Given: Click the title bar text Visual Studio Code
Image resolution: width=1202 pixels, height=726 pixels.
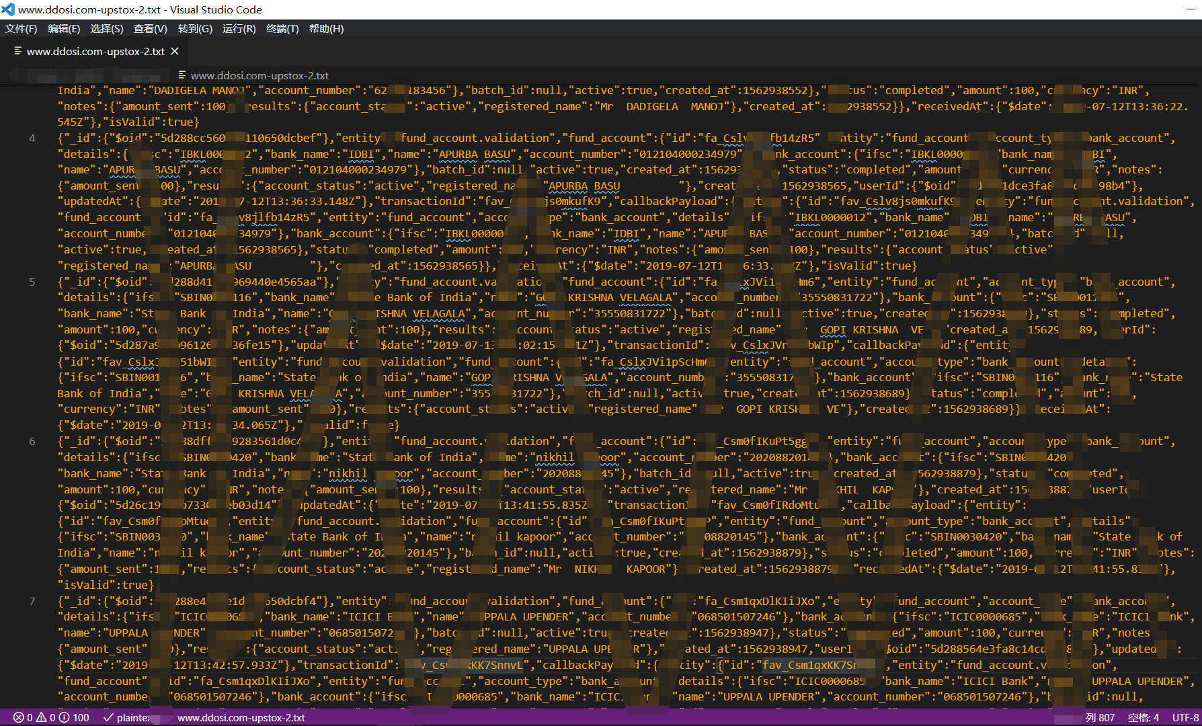Looking at the screenshot, I should click(216, 9).
